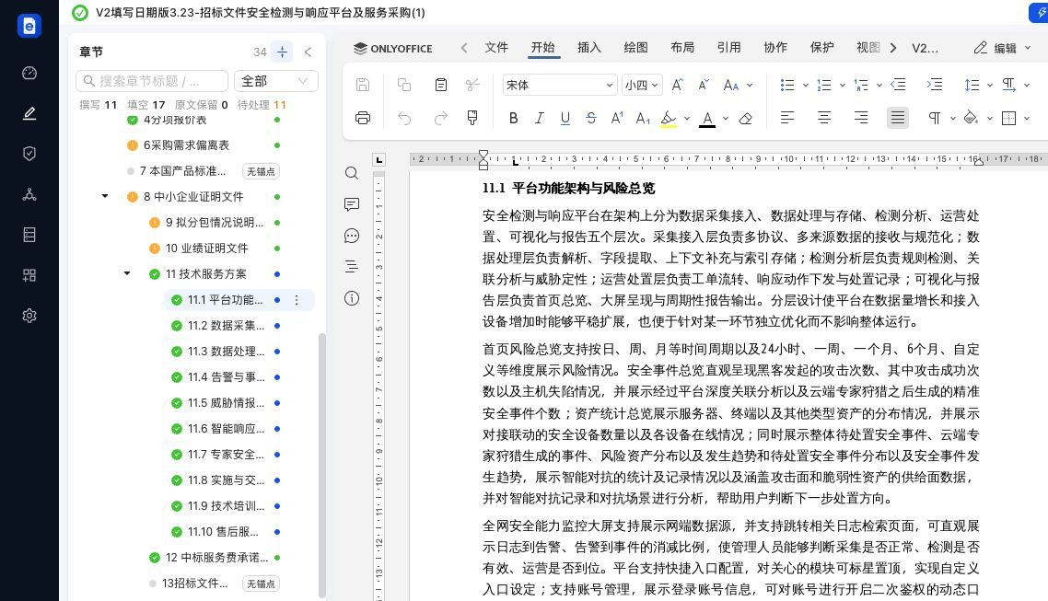The width and height of the screenshot is (1048, 601).
Task: Collapse the 11 技术服务方案 tree node
Action: click(x=127, y=273)
